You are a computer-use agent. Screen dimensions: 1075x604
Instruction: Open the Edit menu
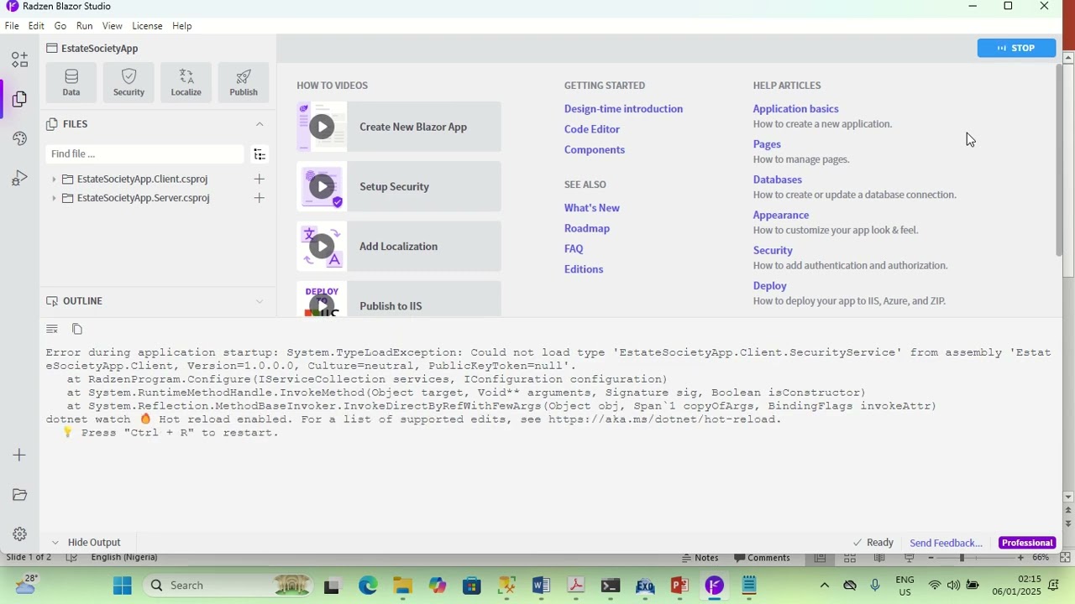36,26
